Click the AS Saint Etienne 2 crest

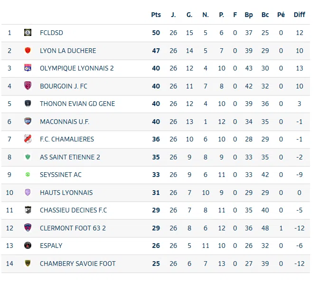tap(28, 157)
